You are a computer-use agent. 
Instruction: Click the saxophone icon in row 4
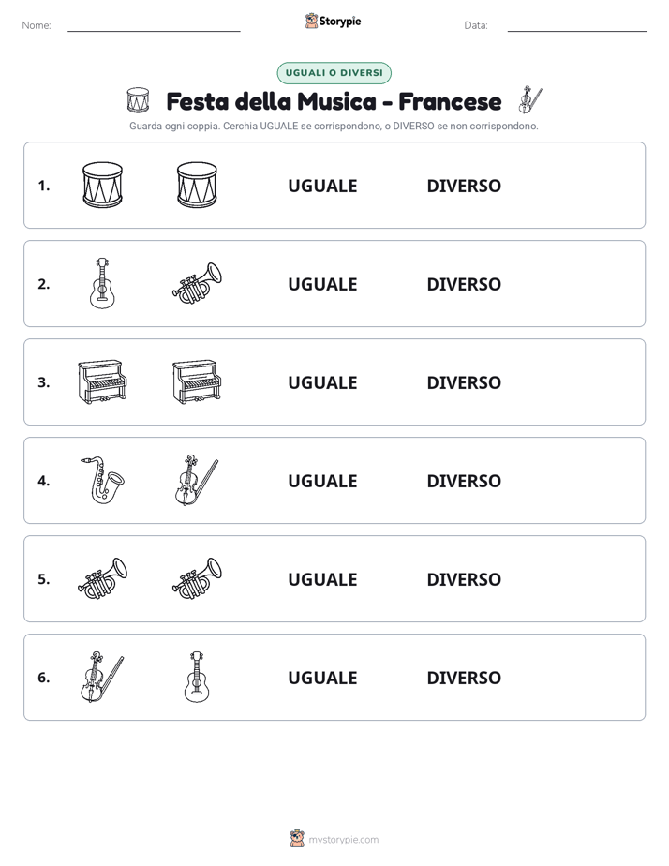tap(102, 480)
